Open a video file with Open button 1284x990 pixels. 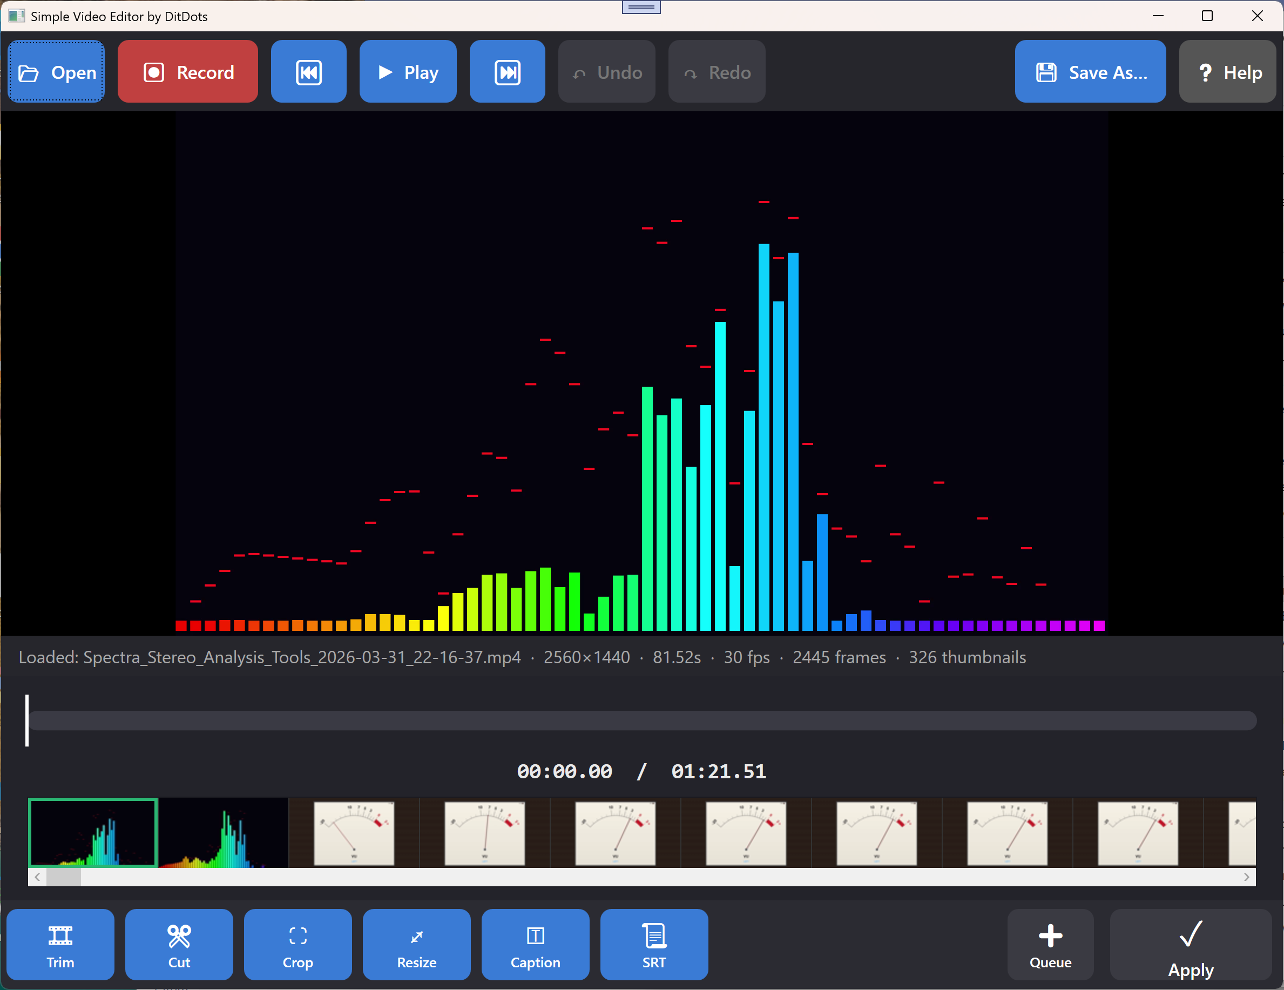57,72
